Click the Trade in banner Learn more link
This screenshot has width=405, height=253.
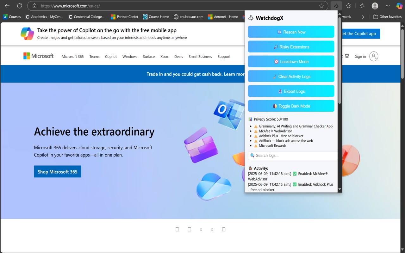pyautogui.click(x=234, y=74)
